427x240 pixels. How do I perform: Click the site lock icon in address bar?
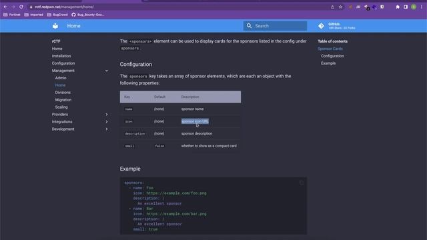pyautogui.click(x=31, y=7)
